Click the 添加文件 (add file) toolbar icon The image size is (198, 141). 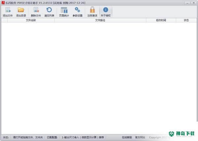8,12
